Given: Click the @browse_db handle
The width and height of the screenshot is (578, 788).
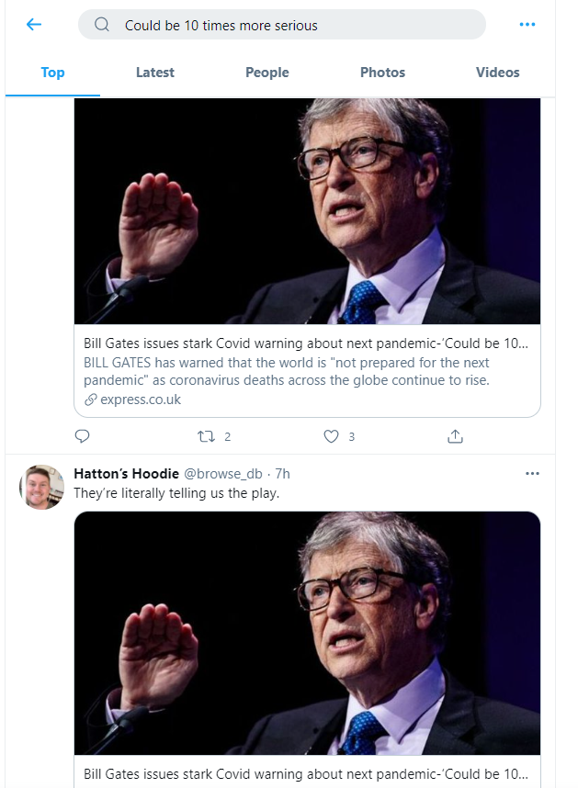Looking at the screenshot, I should (x=222, y=474).
